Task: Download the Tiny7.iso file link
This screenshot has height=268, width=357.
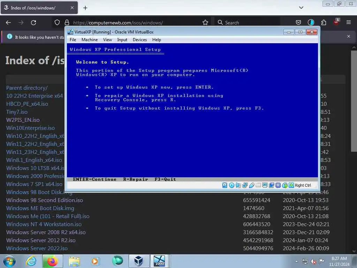Action: (17, 112)
